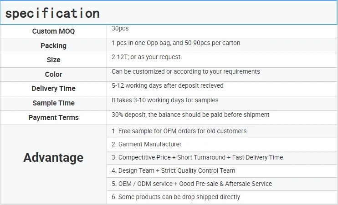Click the 30pcs value cell
The width and height of the screenshot is (338, 205).
click(120, 28)
